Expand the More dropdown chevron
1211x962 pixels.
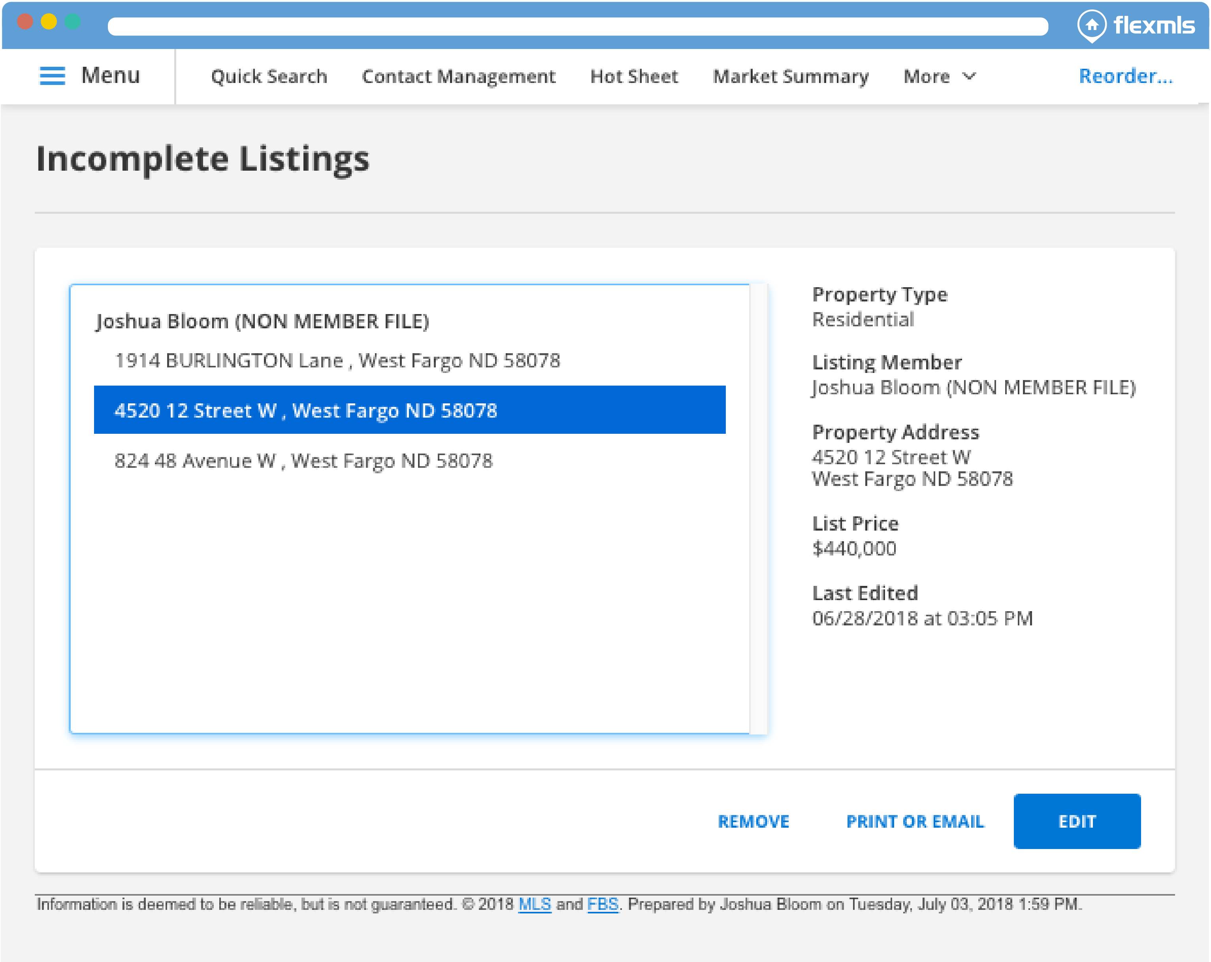point(969,76)
